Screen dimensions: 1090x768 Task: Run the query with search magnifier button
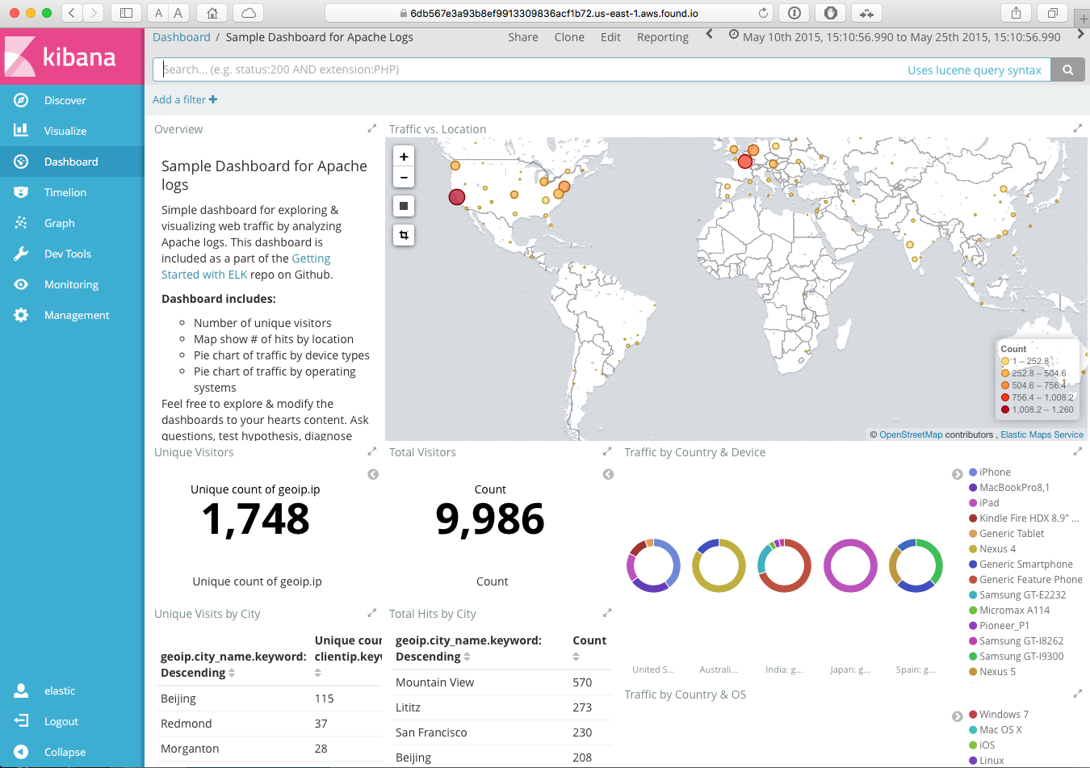pos(1067,69)
